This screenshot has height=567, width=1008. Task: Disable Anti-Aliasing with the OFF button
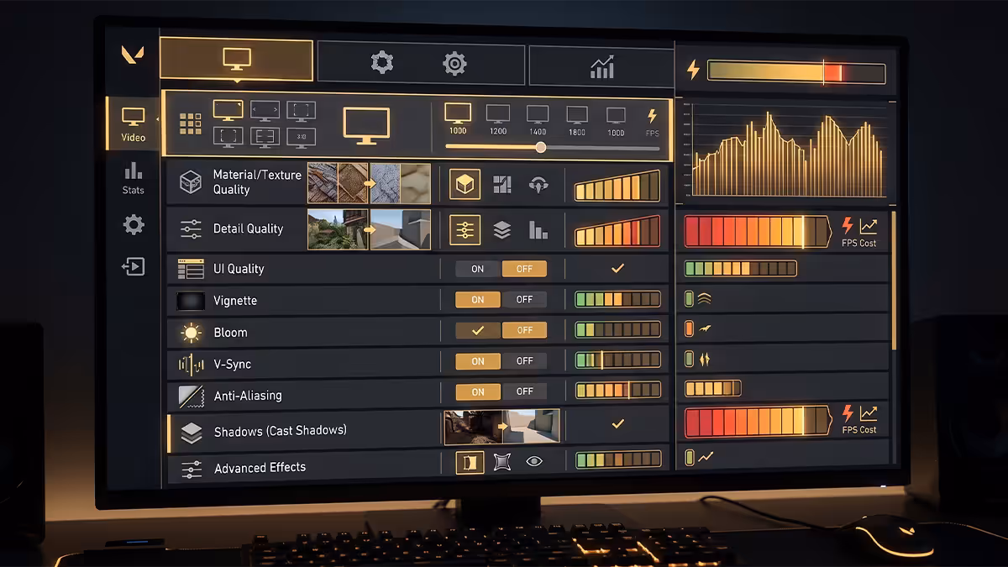point(524,391)
